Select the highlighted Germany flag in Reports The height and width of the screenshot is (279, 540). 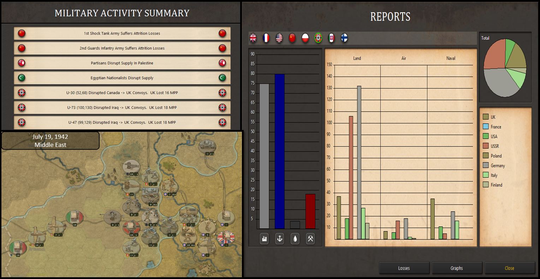pos(319,38)
